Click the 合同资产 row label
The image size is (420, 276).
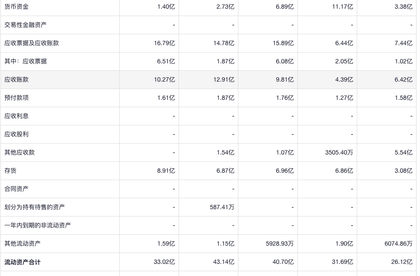tap(16, 189)
